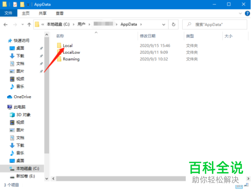Screen dimensions: 251x190
Task: Sort by 类型 column
Action: point(190,36)
